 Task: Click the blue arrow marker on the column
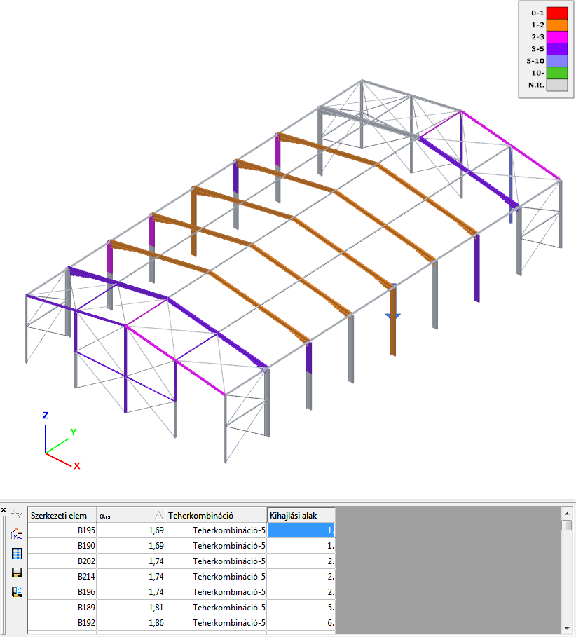[x=393, y=315]
